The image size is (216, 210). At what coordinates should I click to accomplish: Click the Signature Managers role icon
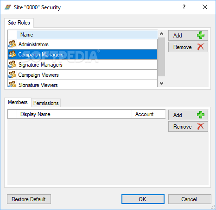coord(12,64)
